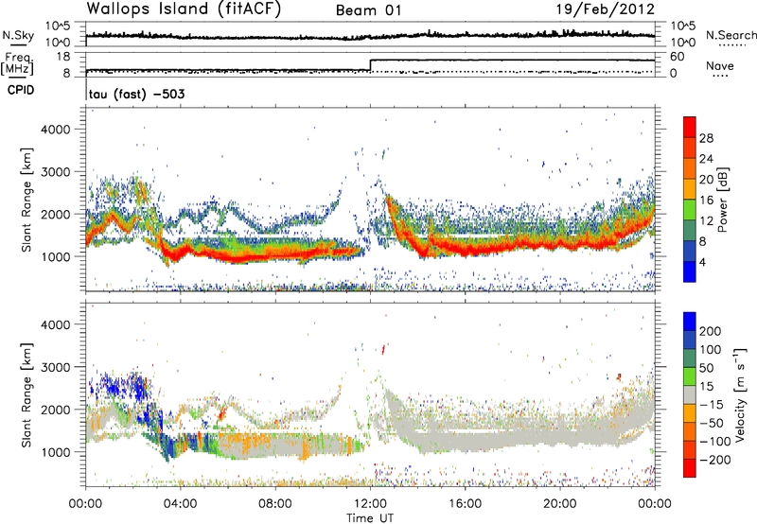This screenshot has height=524, width=757.
Task: Click the '16:00' time tick label
Action: point(465,503)
